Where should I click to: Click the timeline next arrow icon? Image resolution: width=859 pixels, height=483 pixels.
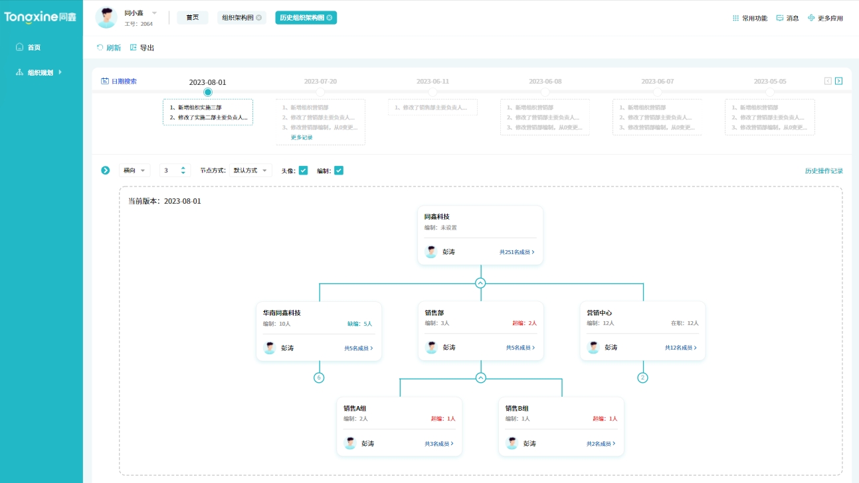point(839,81)
